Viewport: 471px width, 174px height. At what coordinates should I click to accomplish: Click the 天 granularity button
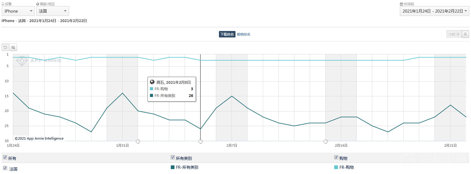point(465,34)
